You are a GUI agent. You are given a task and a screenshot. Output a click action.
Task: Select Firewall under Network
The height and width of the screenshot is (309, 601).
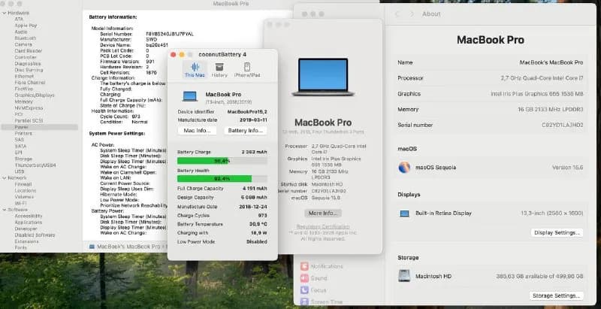coord(23,184)
